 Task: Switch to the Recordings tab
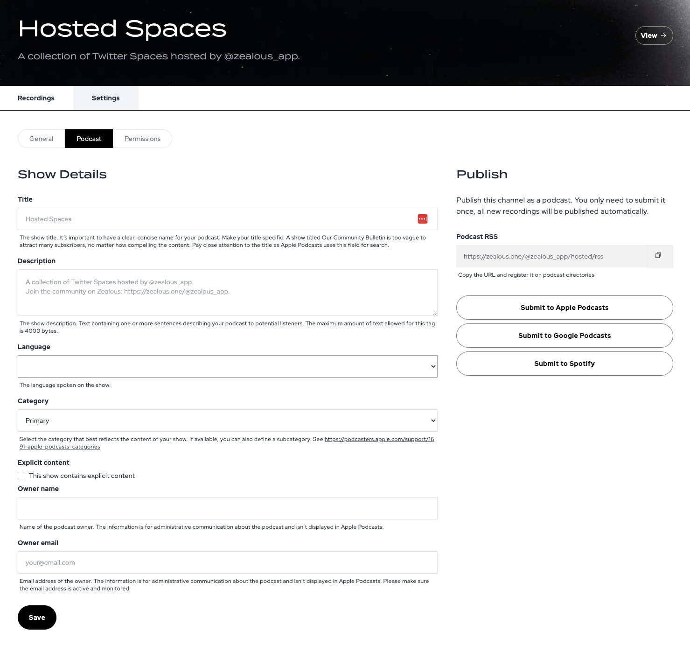click(x=36, y=98)
